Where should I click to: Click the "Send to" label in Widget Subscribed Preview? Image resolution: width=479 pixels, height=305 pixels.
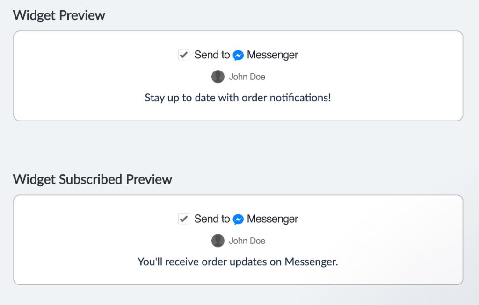click(212, 219)
